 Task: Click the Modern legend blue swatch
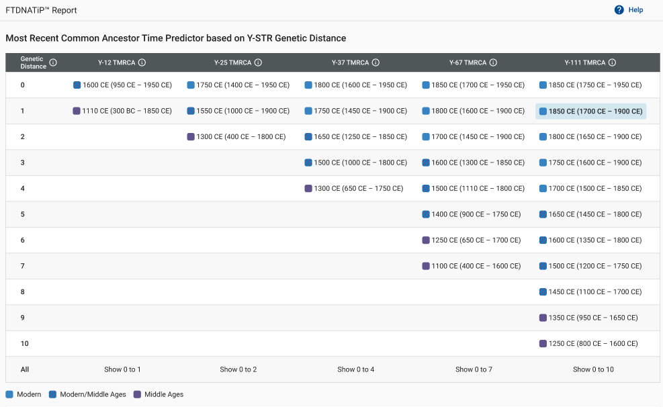click(9, 394)
